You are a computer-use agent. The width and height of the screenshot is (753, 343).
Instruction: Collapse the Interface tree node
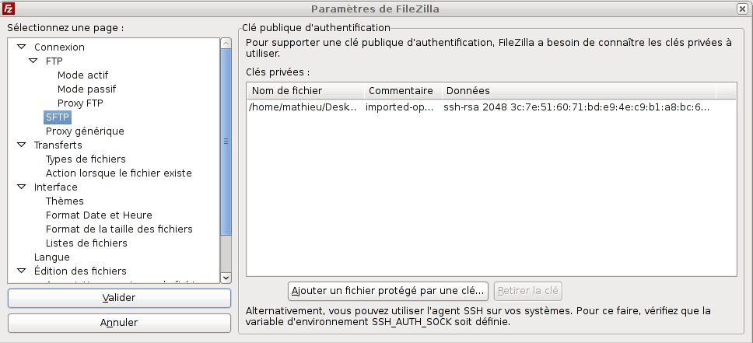[x=21, y=187]
